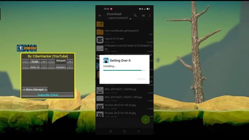The image size is (249, 140).
Task: Tap the battery icon in status bar
Action: pyautogui.click(x=148, y=9)
